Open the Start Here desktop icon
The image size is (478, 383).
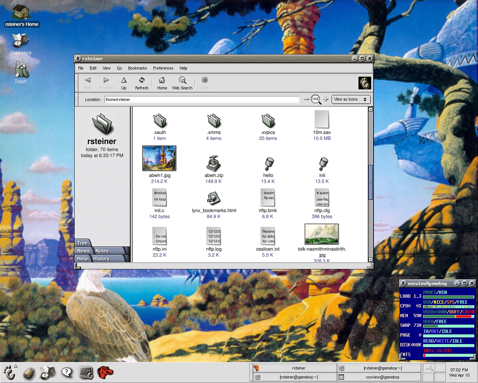pyautogui.click(x=21, y=44)
